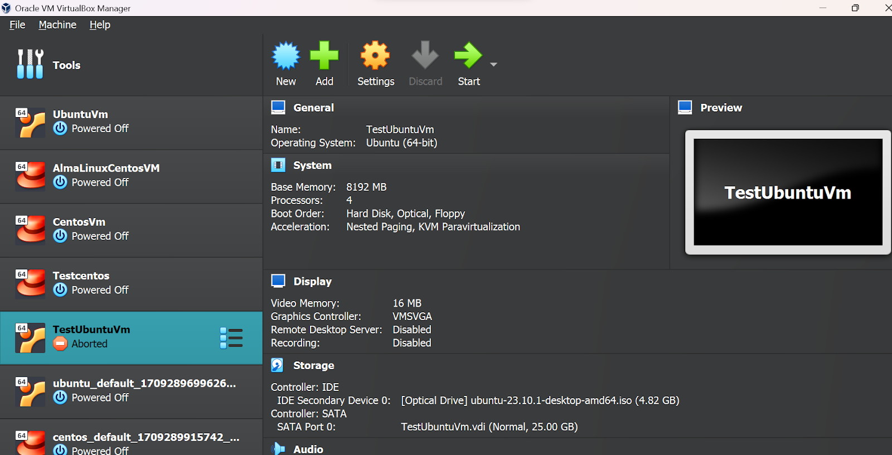Click the Tools label in sidebar
The image size is (892, 455).
(66, 65)
